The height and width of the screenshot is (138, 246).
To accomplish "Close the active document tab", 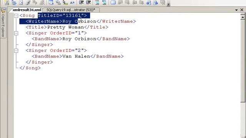I will tap(242, 10).
